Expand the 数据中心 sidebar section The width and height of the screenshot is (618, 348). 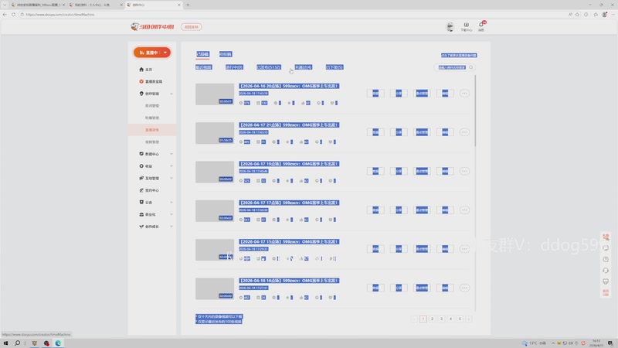(171, 154)
